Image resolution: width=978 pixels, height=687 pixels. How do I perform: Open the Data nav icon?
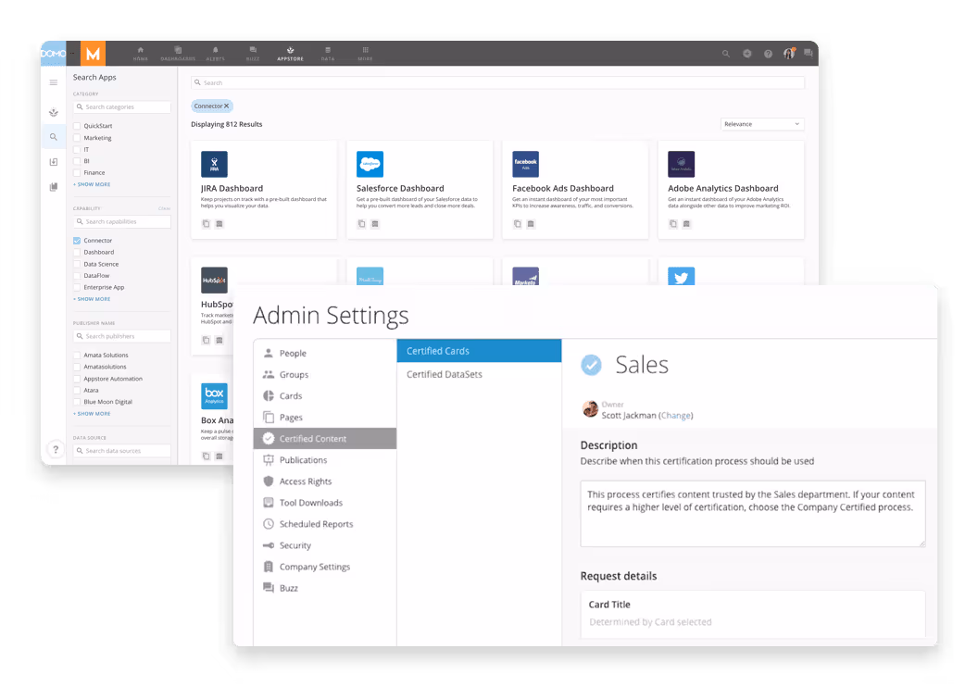[328, 54]
